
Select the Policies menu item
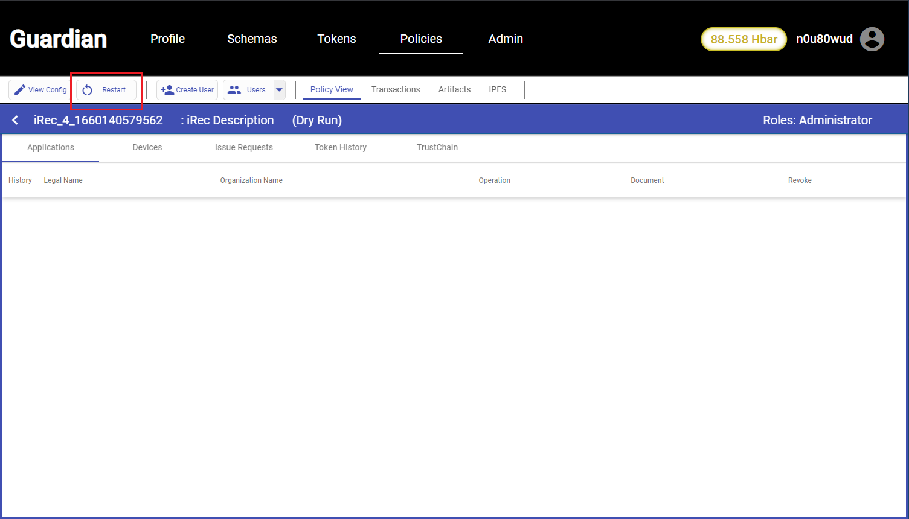tap(421, 39)
